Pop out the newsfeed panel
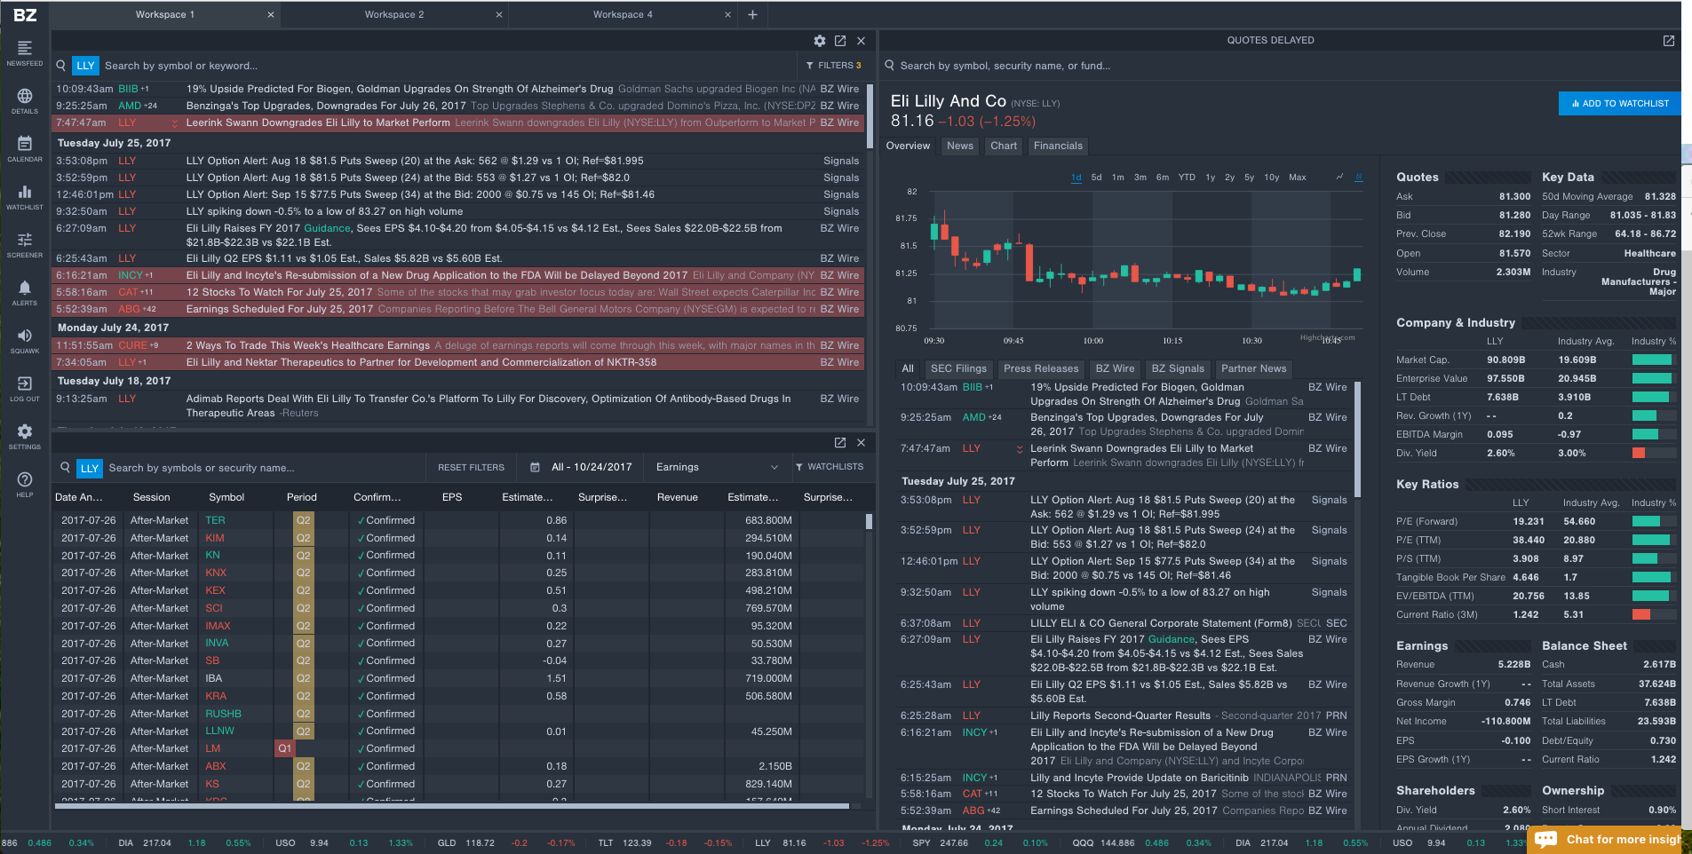This screenshot has height=854, width=1692. [840, 41]
